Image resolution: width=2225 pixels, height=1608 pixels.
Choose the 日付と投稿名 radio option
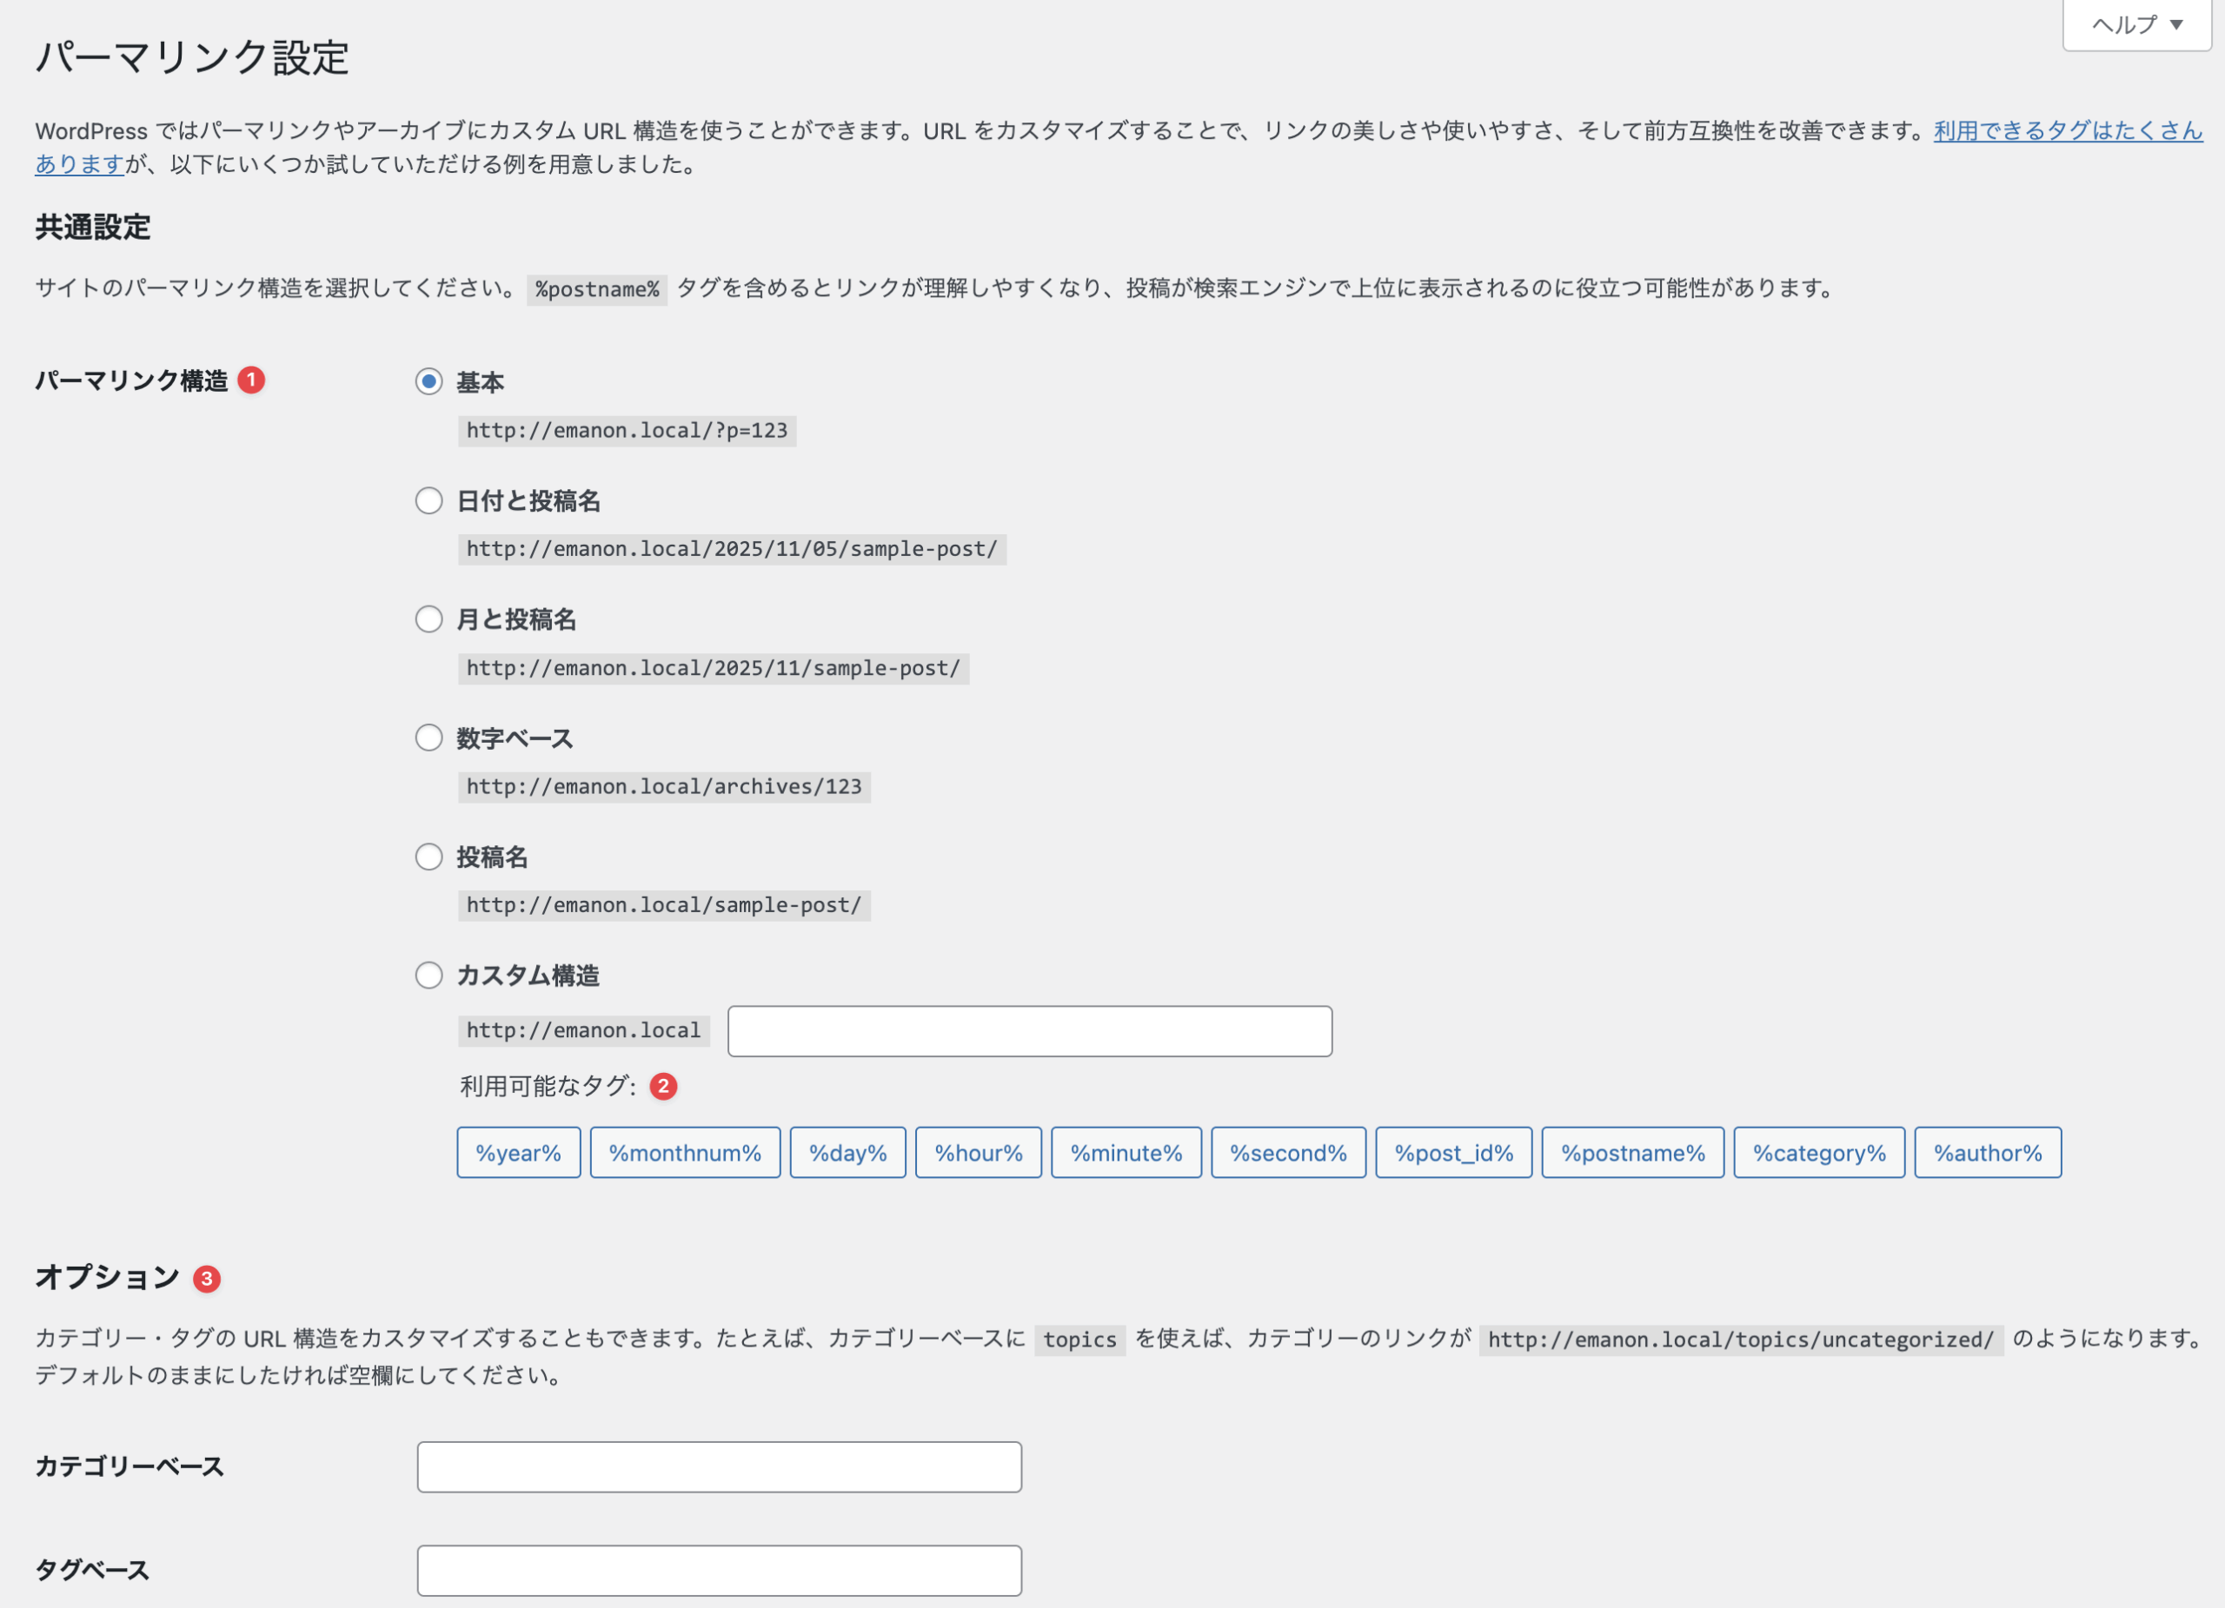428,501
